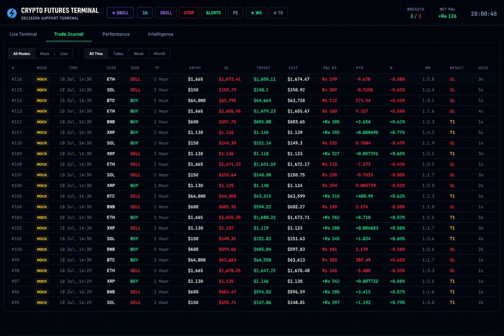Filter journal to Month
Image resolution: width=504 pixels, height=336 pixels.
pos(159,54)
